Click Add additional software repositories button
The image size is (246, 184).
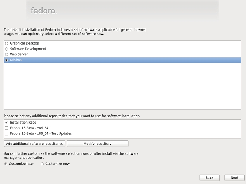coord(34,144)
